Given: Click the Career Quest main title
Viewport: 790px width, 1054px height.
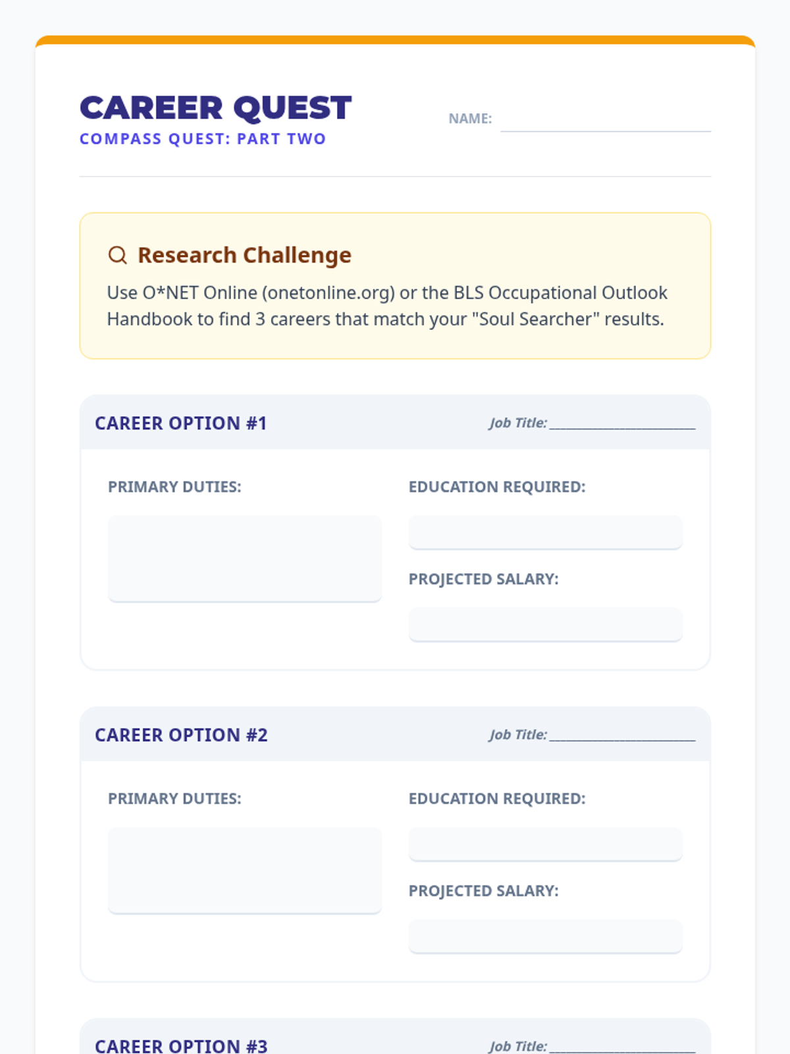Looking at the screenshot, I should coord(215,108).
